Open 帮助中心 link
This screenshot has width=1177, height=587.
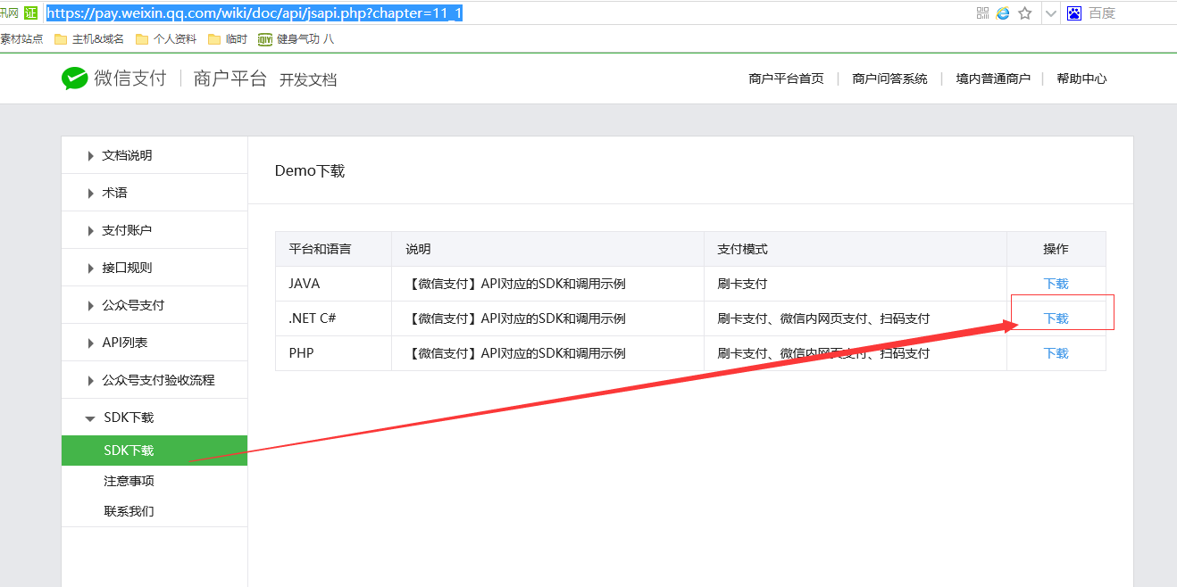coord(1081,79)
